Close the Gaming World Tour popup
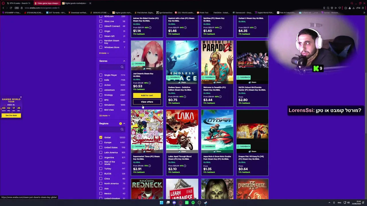 [x=21, y=98]
